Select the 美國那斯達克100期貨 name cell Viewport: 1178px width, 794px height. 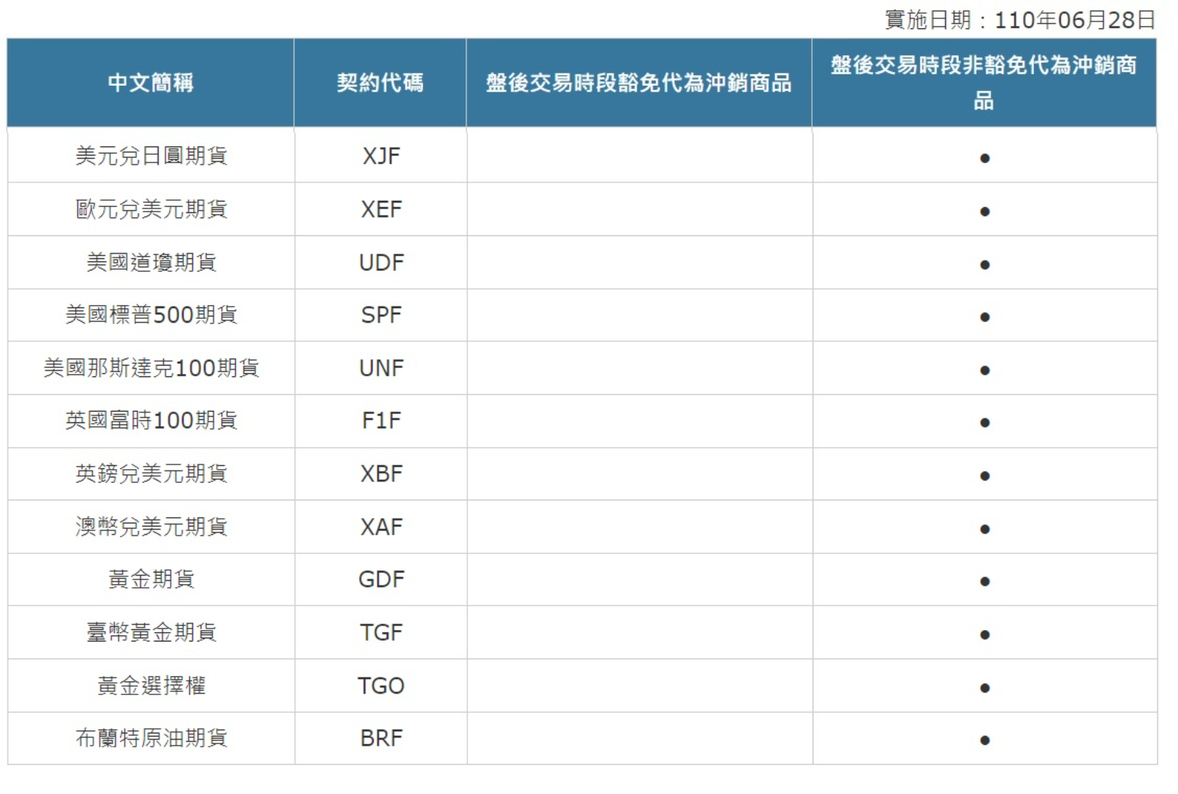point(151,368)
